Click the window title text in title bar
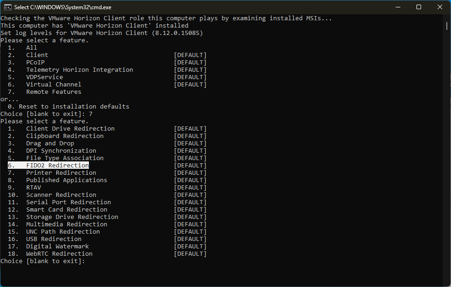This screenshot has width=451, height=287. pos(63,7)
